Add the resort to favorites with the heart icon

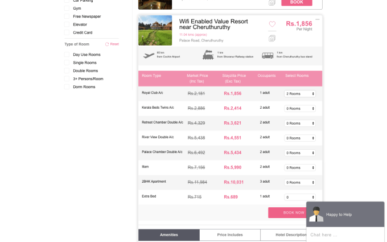pos(272,24)
